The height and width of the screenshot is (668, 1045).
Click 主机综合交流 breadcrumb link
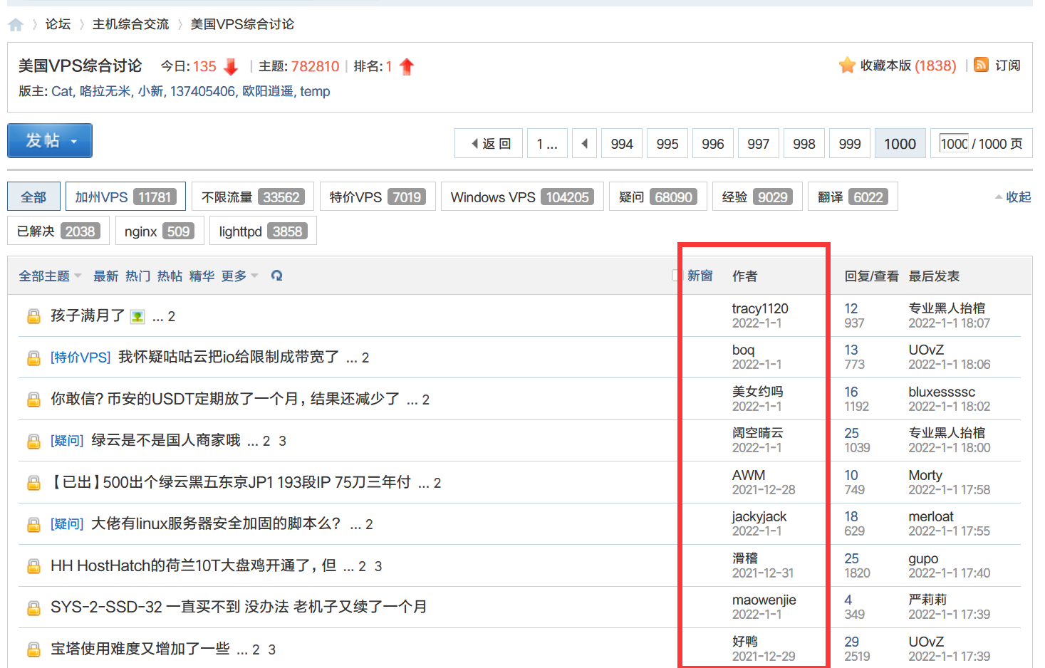point(130,24)
